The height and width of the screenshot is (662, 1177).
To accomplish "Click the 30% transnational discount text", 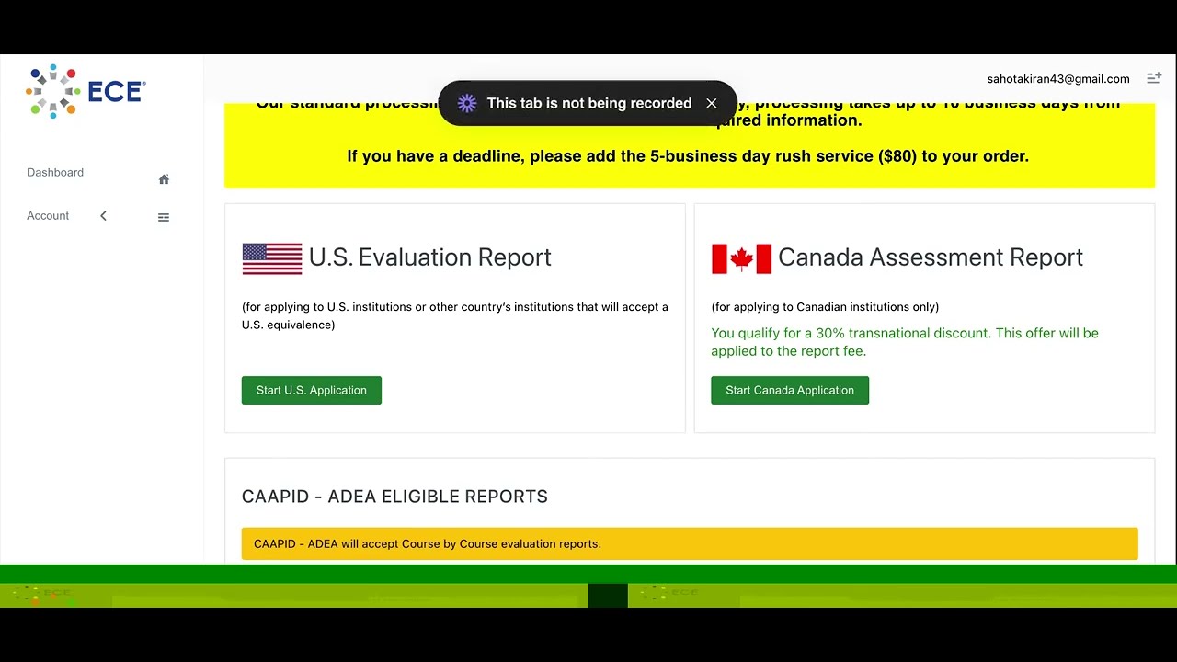I will click(905, 342).
